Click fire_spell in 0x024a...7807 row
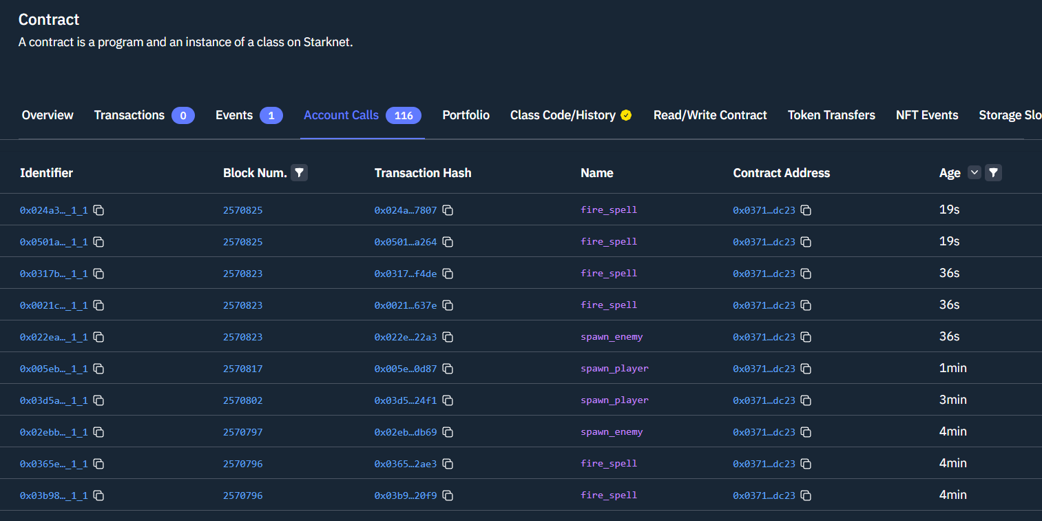 [x=609, y=210]
